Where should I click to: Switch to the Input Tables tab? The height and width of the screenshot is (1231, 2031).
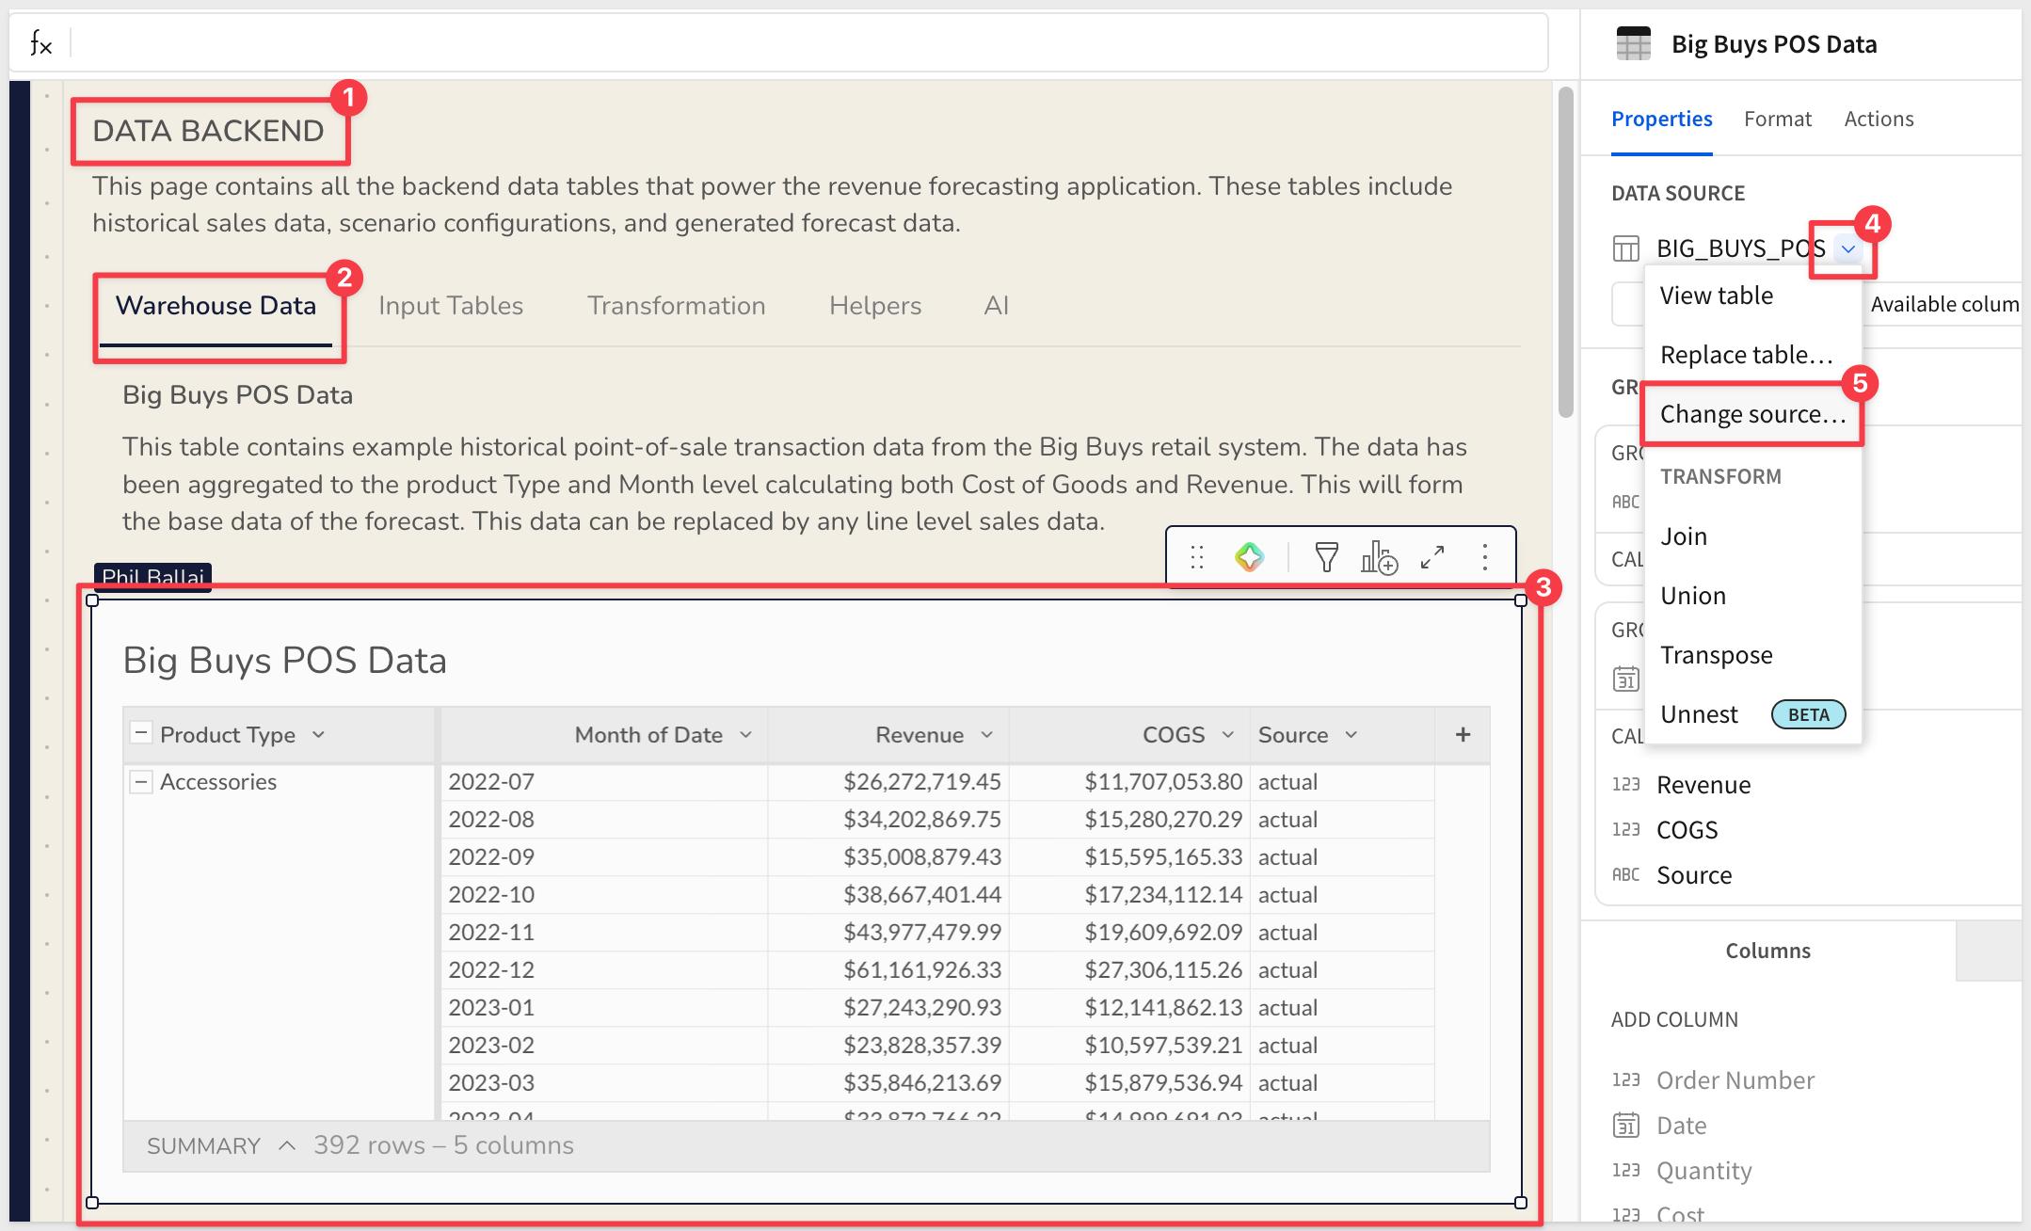451,306
